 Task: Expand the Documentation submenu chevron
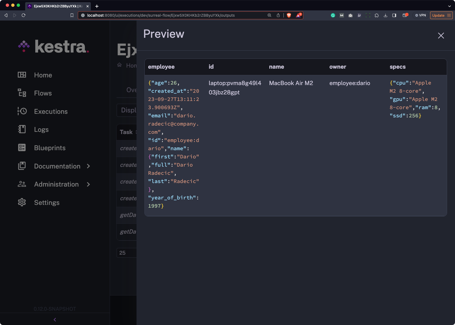click(x=88, y=166)
